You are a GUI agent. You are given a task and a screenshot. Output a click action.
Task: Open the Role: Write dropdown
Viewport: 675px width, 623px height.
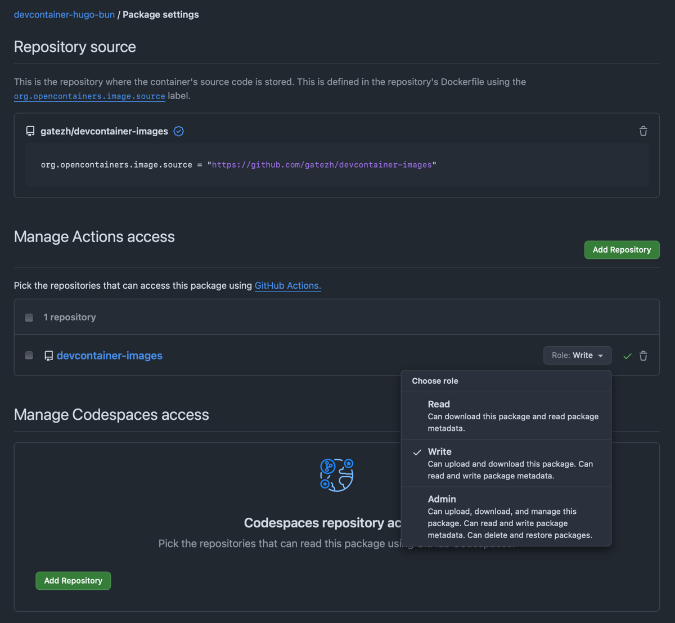pyautogui.click(x=577, y=355)
